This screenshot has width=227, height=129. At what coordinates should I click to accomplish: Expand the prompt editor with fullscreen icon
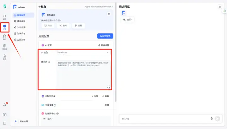click(x=108, y=87)
